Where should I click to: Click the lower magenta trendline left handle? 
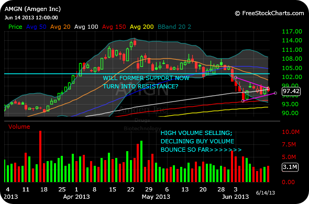click(x=243, y=101)
